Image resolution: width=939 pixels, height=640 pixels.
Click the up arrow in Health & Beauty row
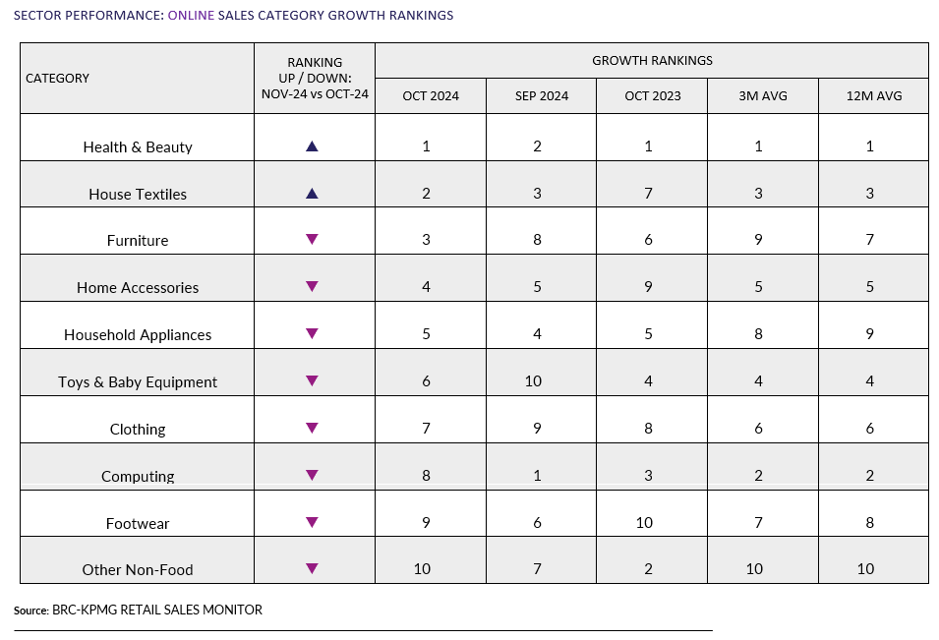(x=312, y=146)
